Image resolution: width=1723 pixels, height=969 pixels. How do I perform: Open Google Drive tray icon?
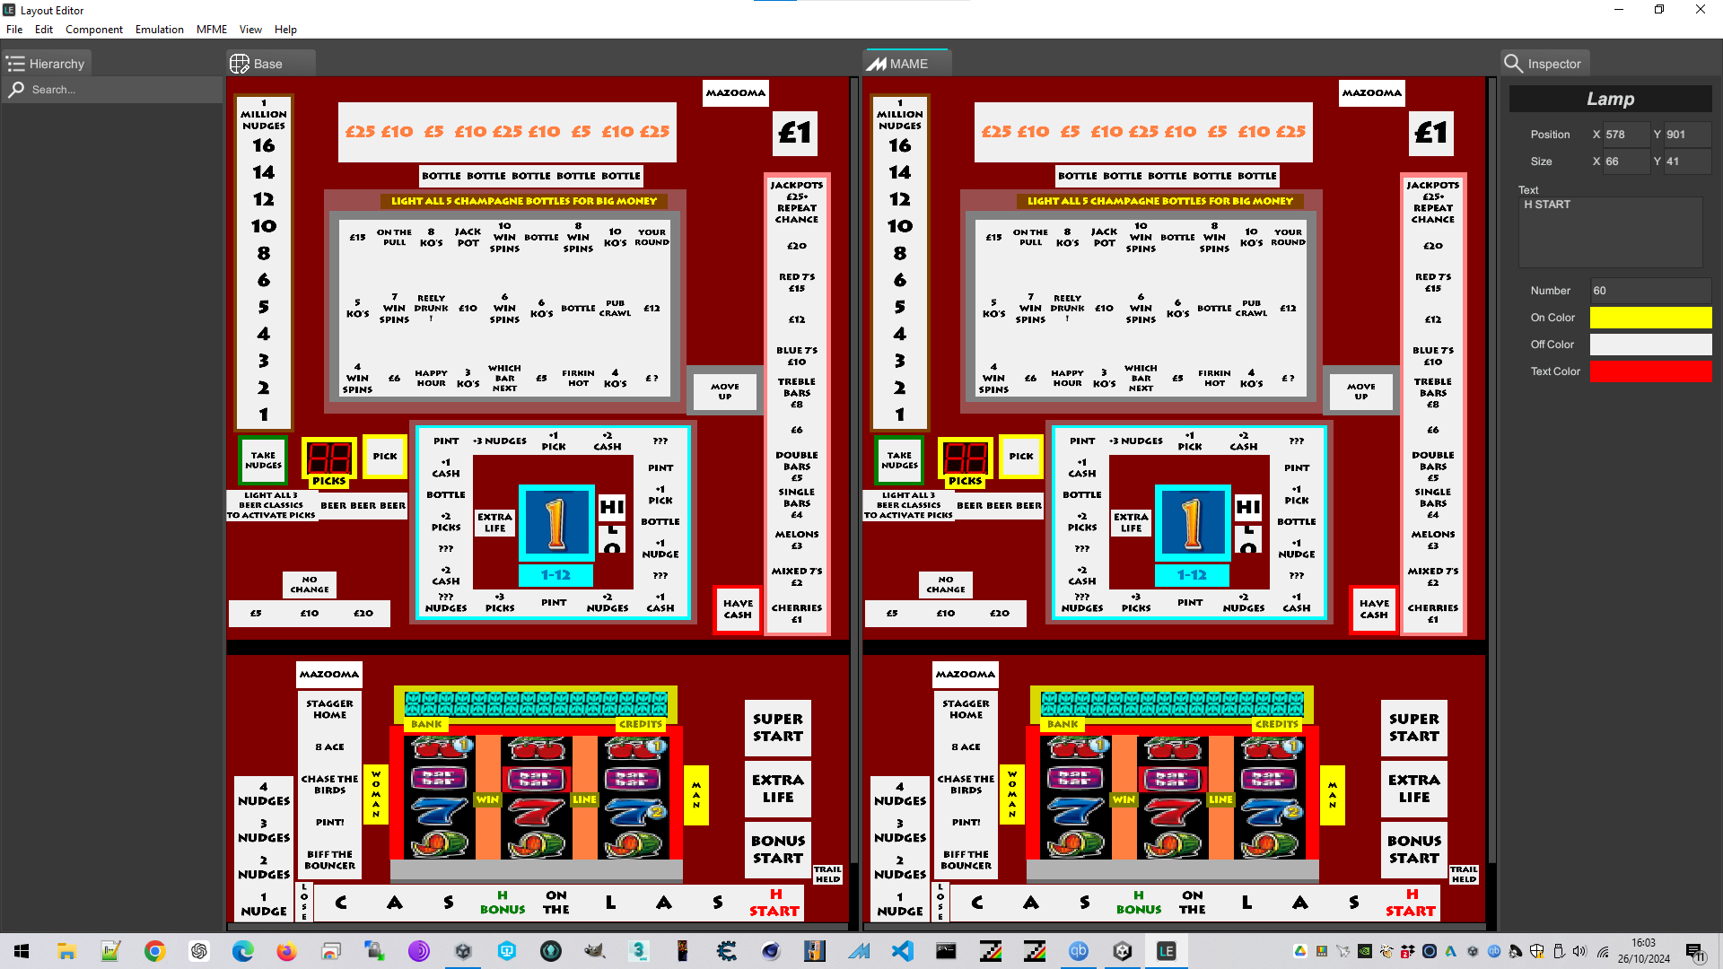(1299, 951)
